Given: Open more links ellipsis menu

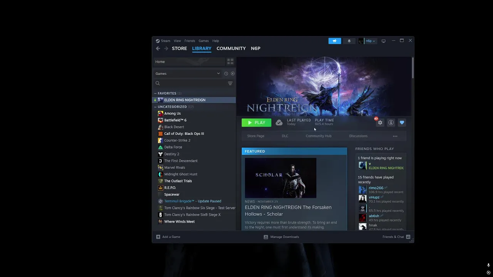Looking at the screenshot, I should 395,136.
